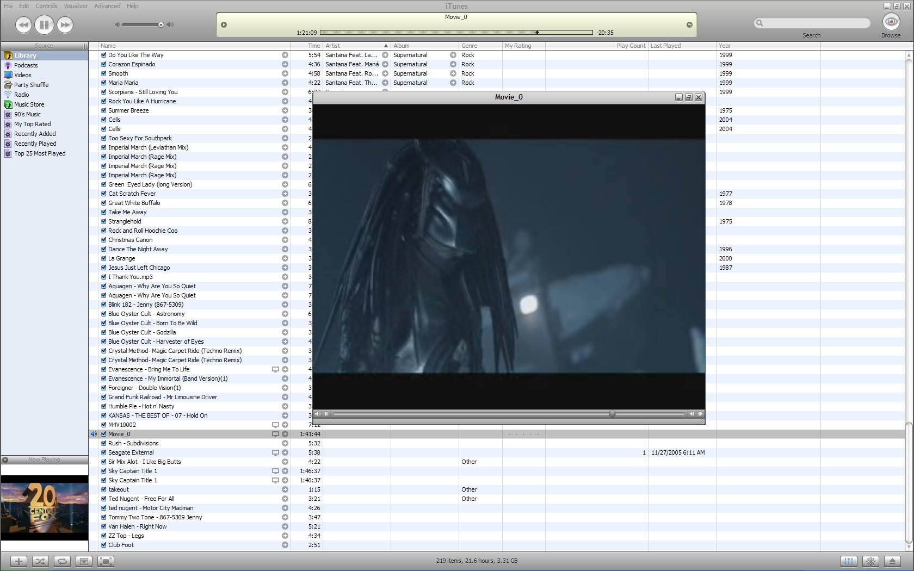This screenshot has width=914, height=571.
Task: Select the Recently Added playlist
Action: [x=35, y=134]
